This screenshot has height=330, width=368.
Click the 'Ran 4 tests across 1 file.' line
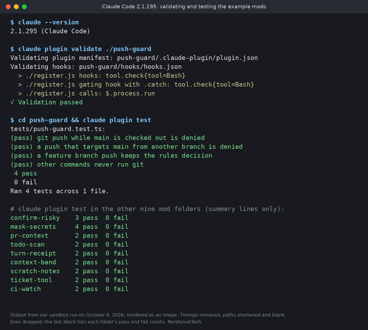(x=60, y=191)
